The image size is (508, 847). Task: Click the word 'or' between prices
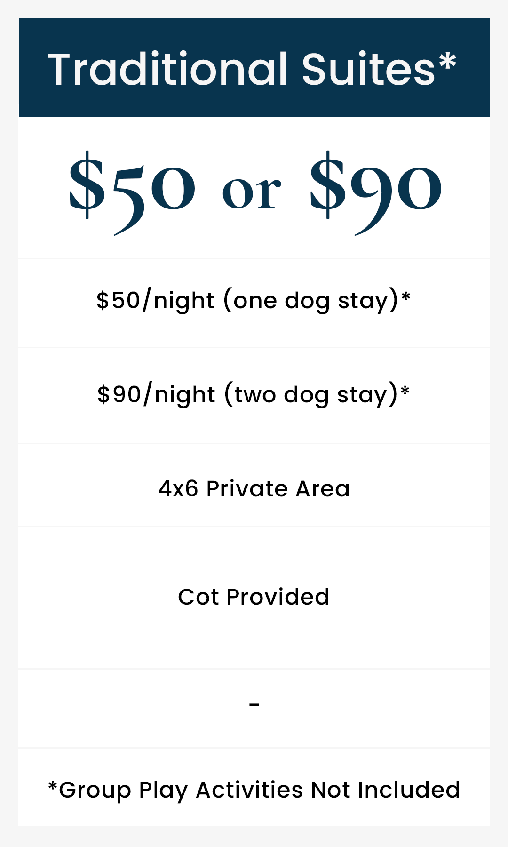(252, 192)
